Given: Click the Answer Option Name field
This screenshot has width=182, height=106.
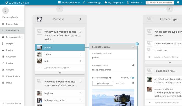Looking at the screenshot, I should (x=113, y=58).
